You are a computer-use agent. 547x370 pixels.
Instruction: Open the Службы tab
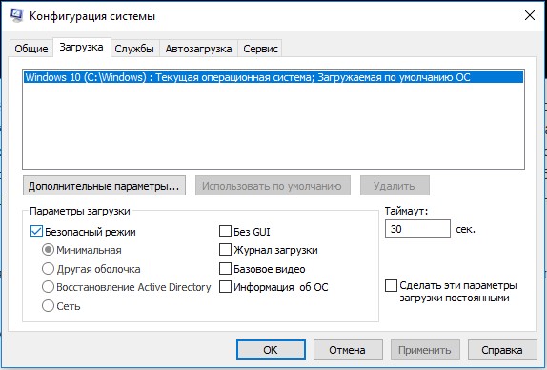(x=134, y=49)
